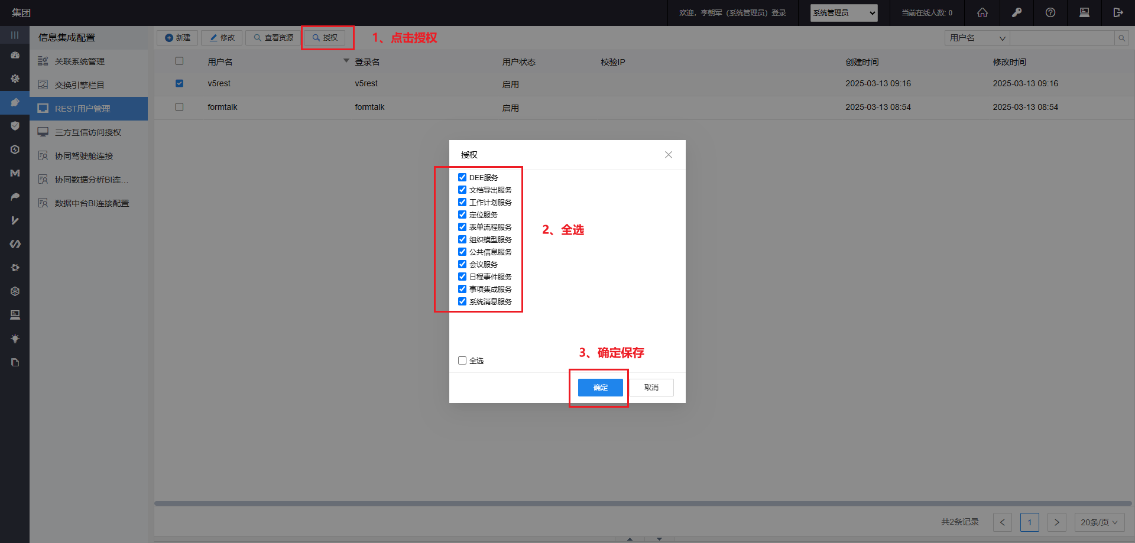
Task: Open 协同驾驶舱连接 in the sidebar menu
Action: [x=89, y=156]
